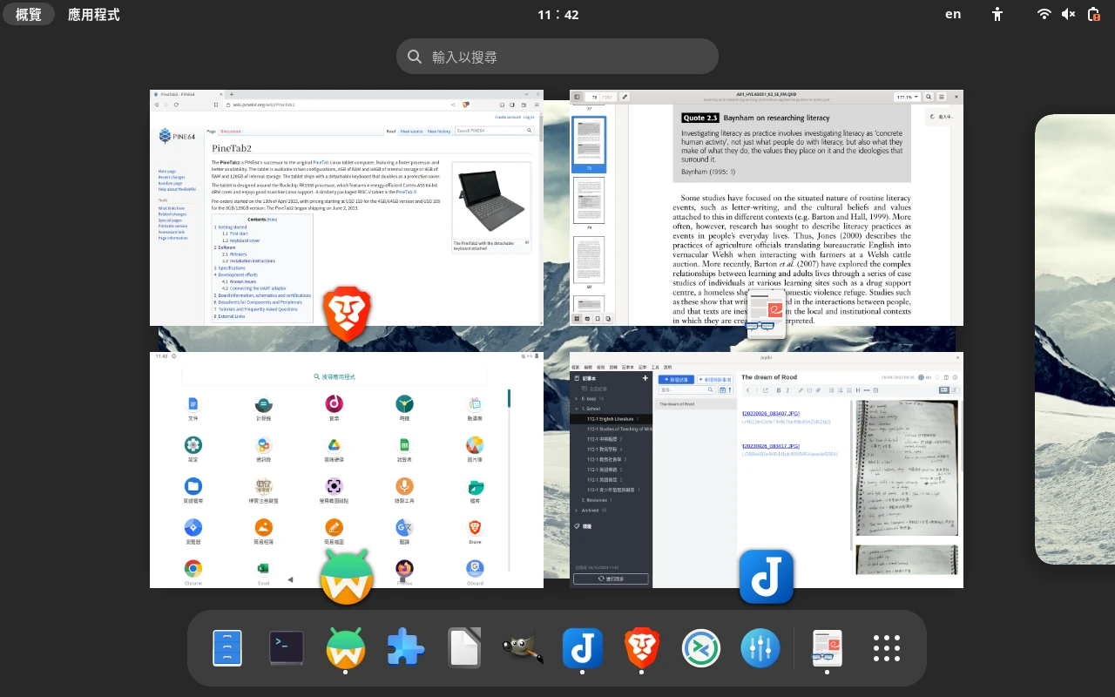
Task: Switch to the adjacent workspace preview
Action: click(1075, 340)
